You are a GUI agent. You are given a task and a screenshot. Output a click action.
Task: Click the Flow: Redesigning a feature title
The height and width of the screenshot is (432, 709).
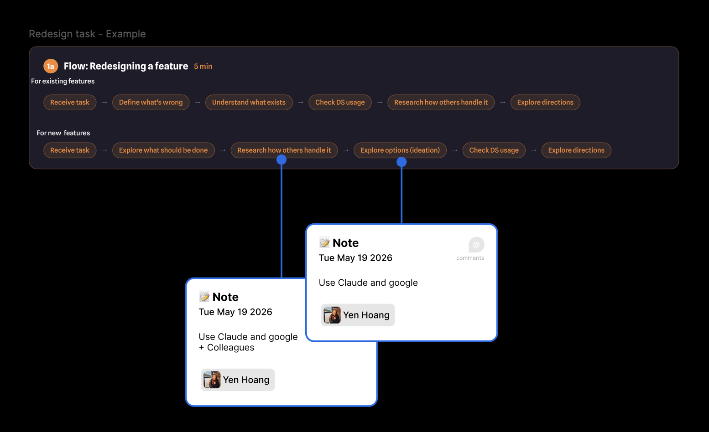pyautogui.click(x=126, y=66)
